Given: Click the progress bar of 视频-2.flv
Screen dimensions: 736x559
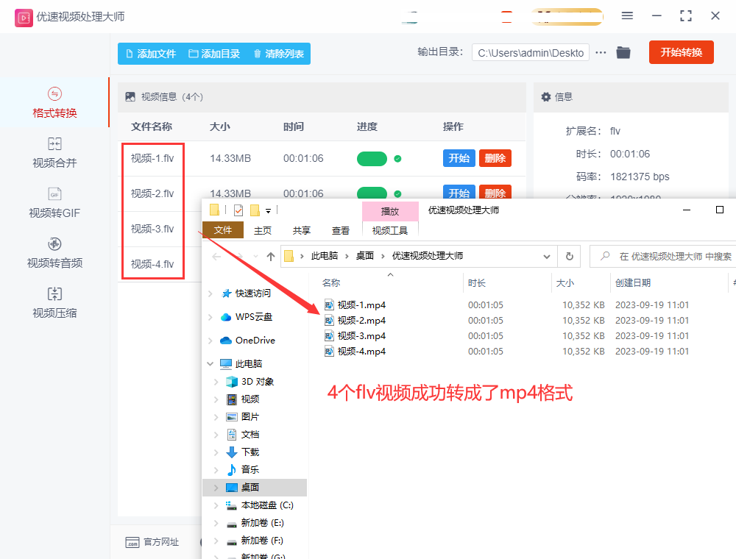Looking at the screenshot, I should point(372,193).
